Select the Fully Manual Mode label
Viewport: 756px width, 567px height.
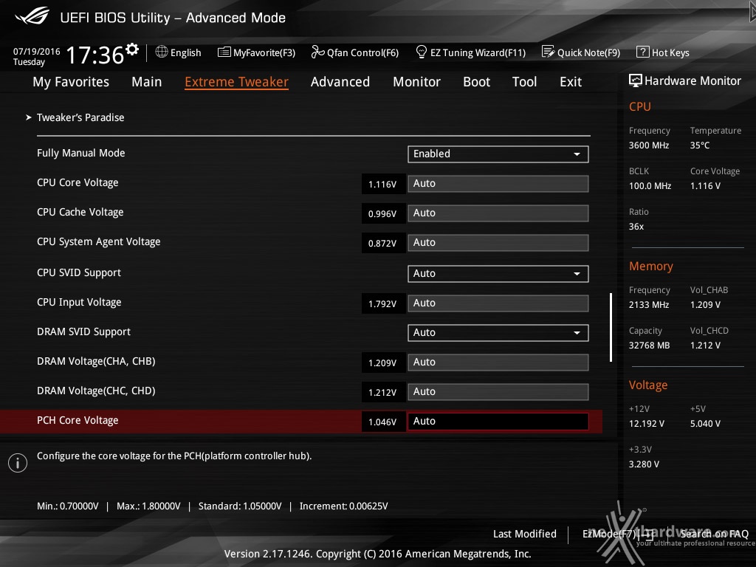pyautogui.click(x=81, y=154)
